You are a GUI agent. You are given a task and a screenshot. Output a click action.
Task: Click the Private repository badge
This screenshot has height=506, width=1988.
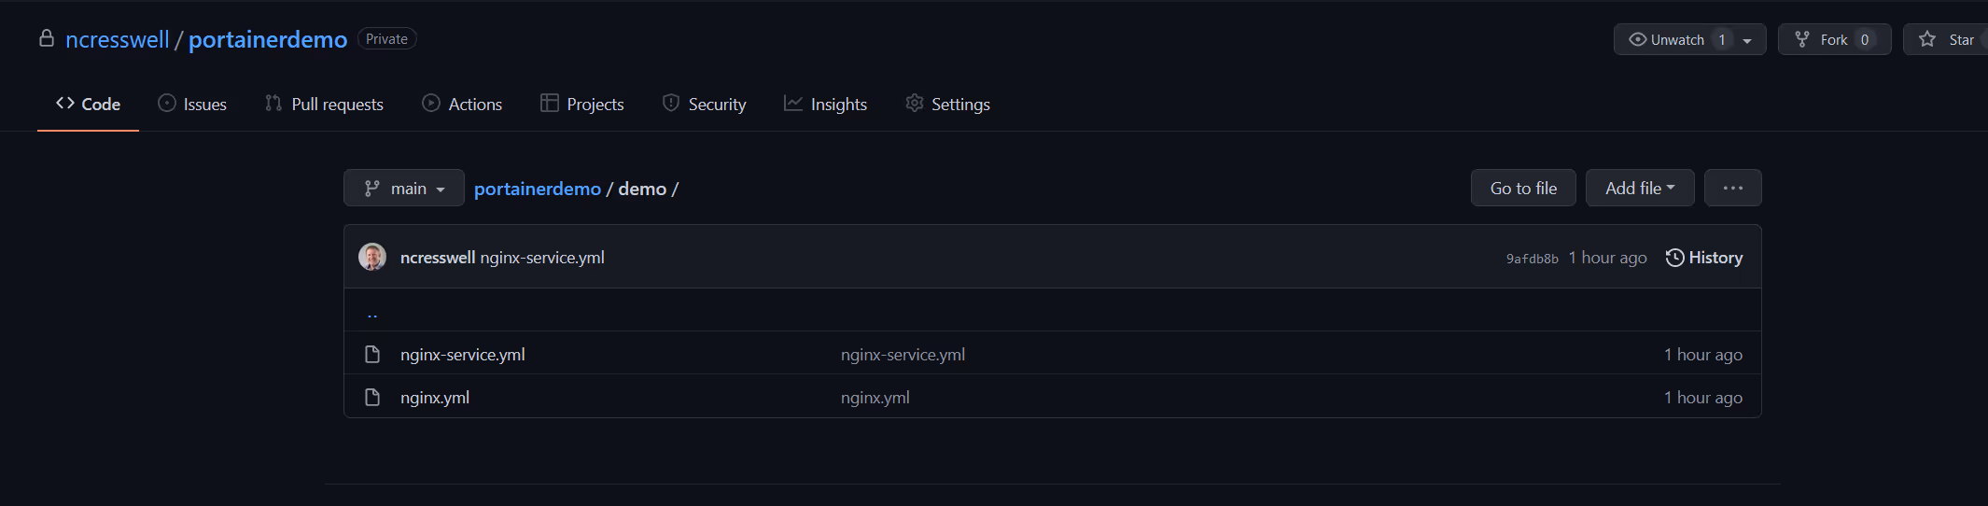pyautogui.click(x=386, y=38)
